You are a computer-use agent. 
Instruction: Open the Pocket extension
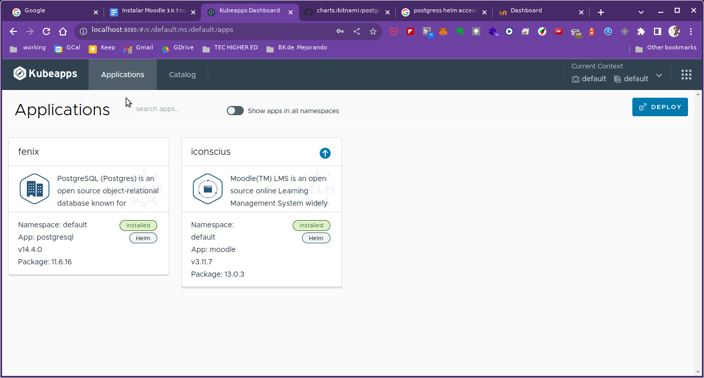394,31
